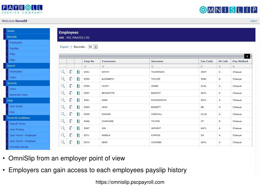Image resolution: width=260 pixels, height=195 pixels.
Task: Click the magnifier icon for Bridgitte Bardot
Action: pyautogui.click(x=63, y=93)
